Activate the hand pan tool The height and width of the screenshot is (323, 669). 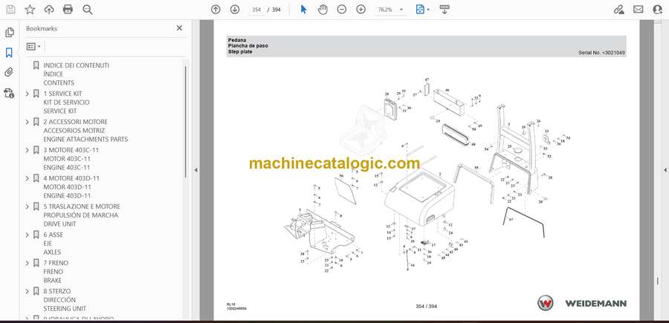click(323, 10)
